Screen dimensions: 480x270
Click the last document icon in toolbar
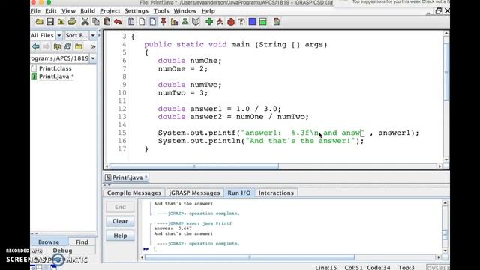(x=277, y=22)
